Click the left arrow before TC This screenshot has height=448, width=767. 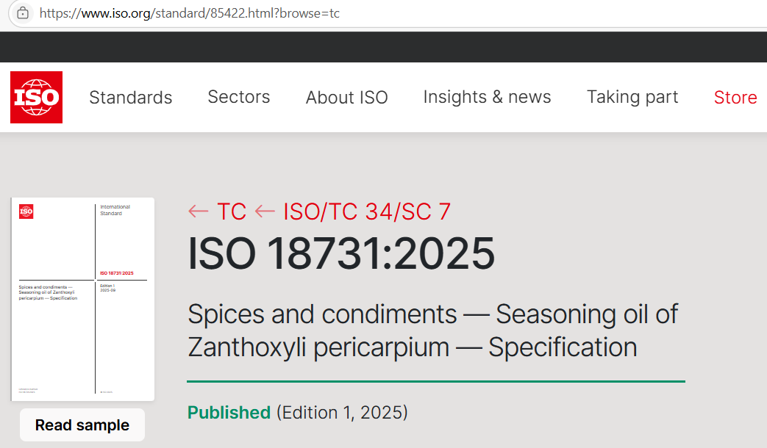[x=199, y=212]
